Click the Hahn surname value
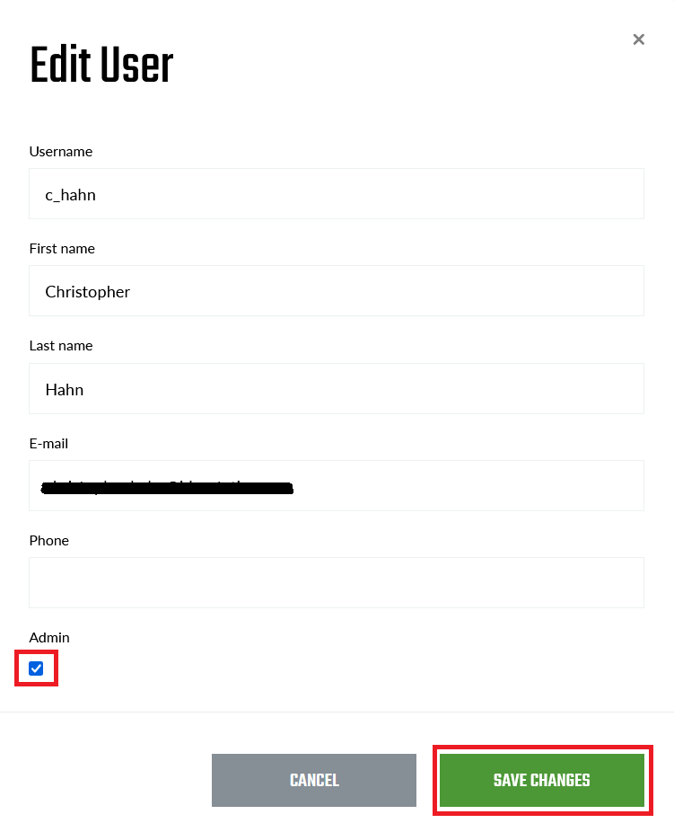This screenshot has width=674, height=832. coord(65,390)
